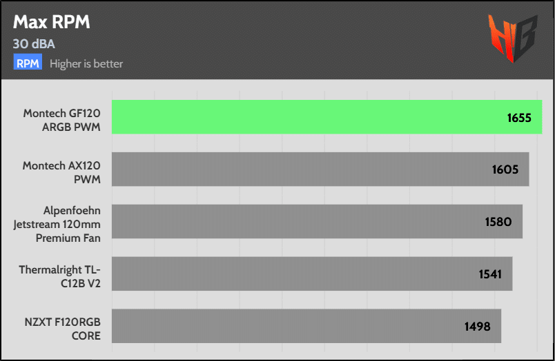Click the blue RPM legend badge
Viewport: 555px width, 361px height.
coord(28,62)
